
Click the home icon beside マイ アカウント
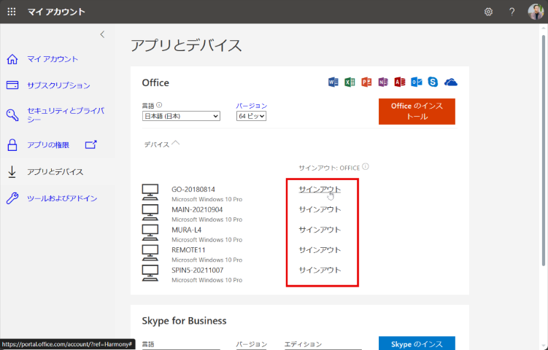tap(12, 59)
